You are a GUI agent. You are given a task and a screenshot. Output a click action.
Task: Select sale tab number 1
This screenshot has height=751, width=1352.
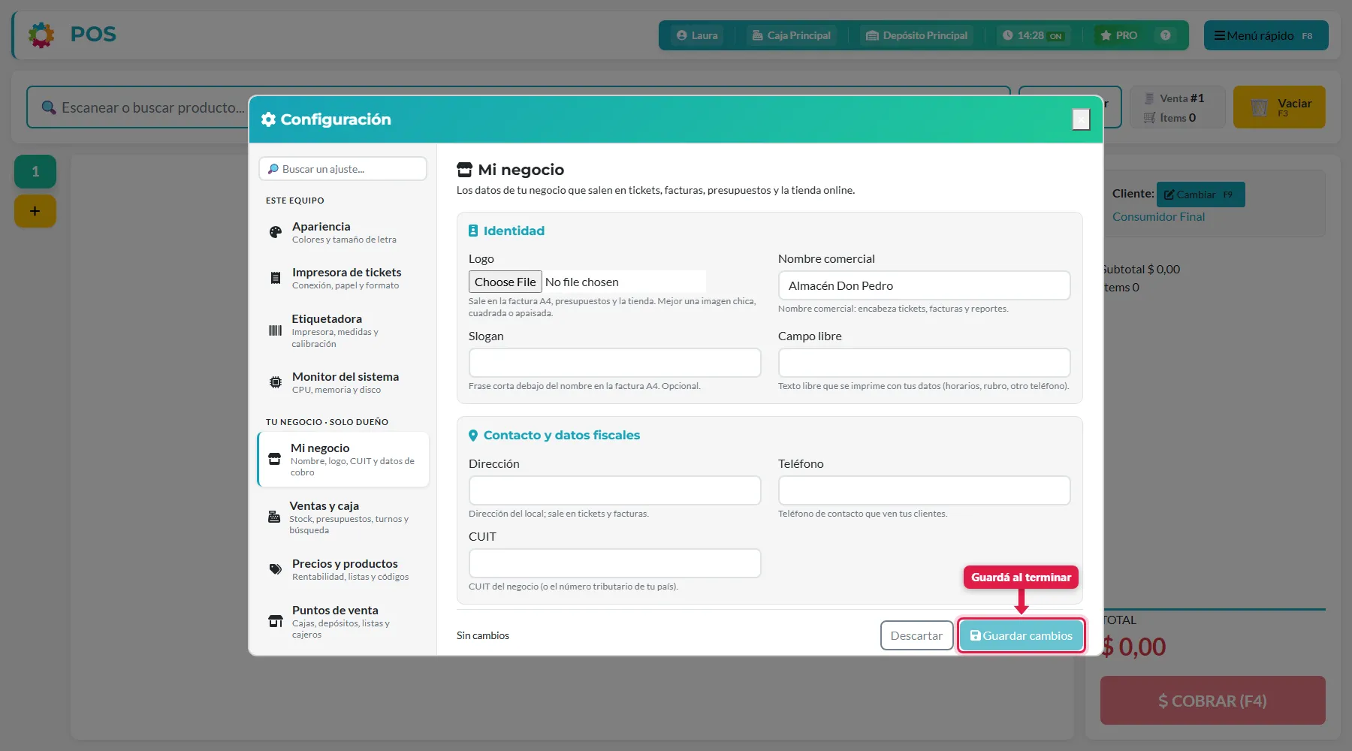(x=35, y=172)
